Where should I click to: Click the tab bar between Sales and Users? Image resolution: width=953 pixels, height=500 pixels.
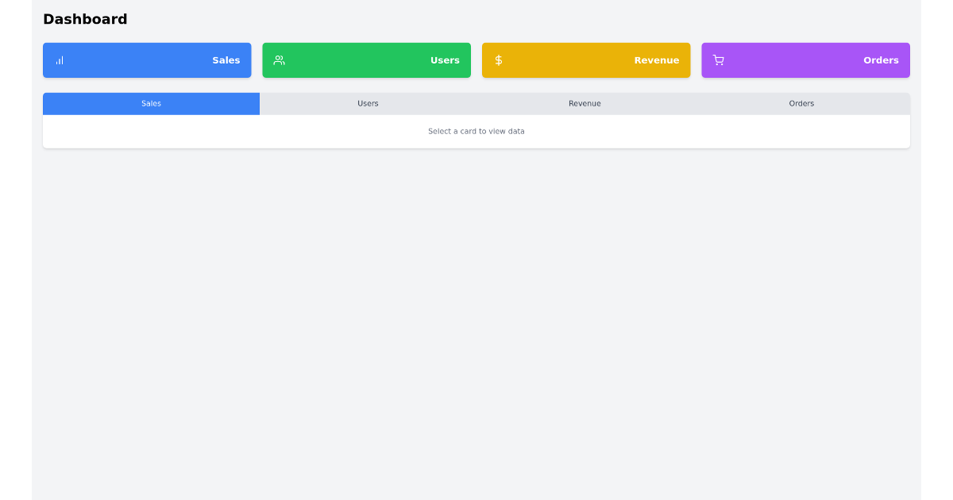pyautogui.click(x=260, y=103)
